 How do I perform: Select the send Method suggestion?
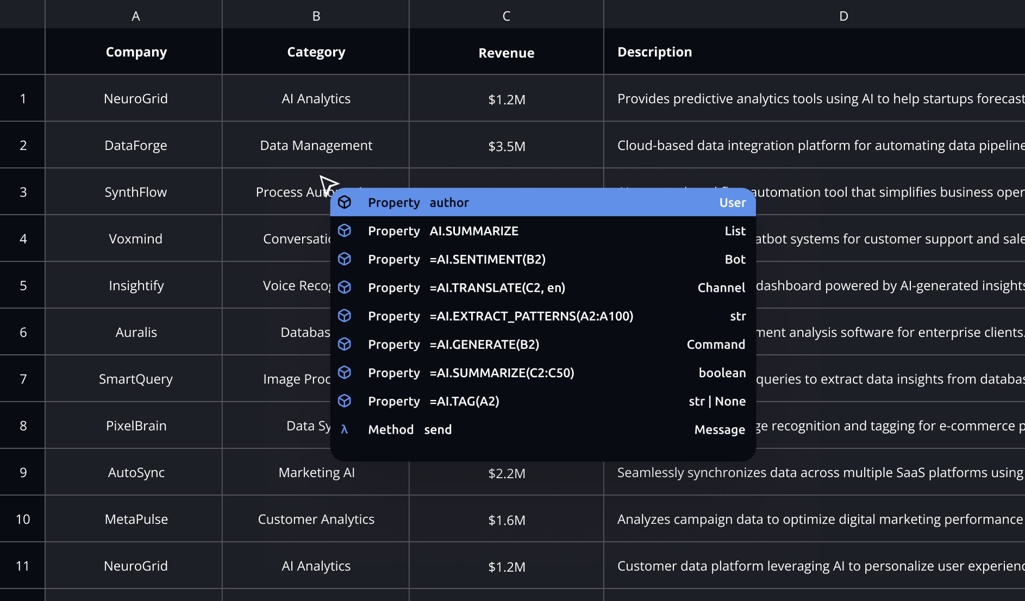[543, 429]
